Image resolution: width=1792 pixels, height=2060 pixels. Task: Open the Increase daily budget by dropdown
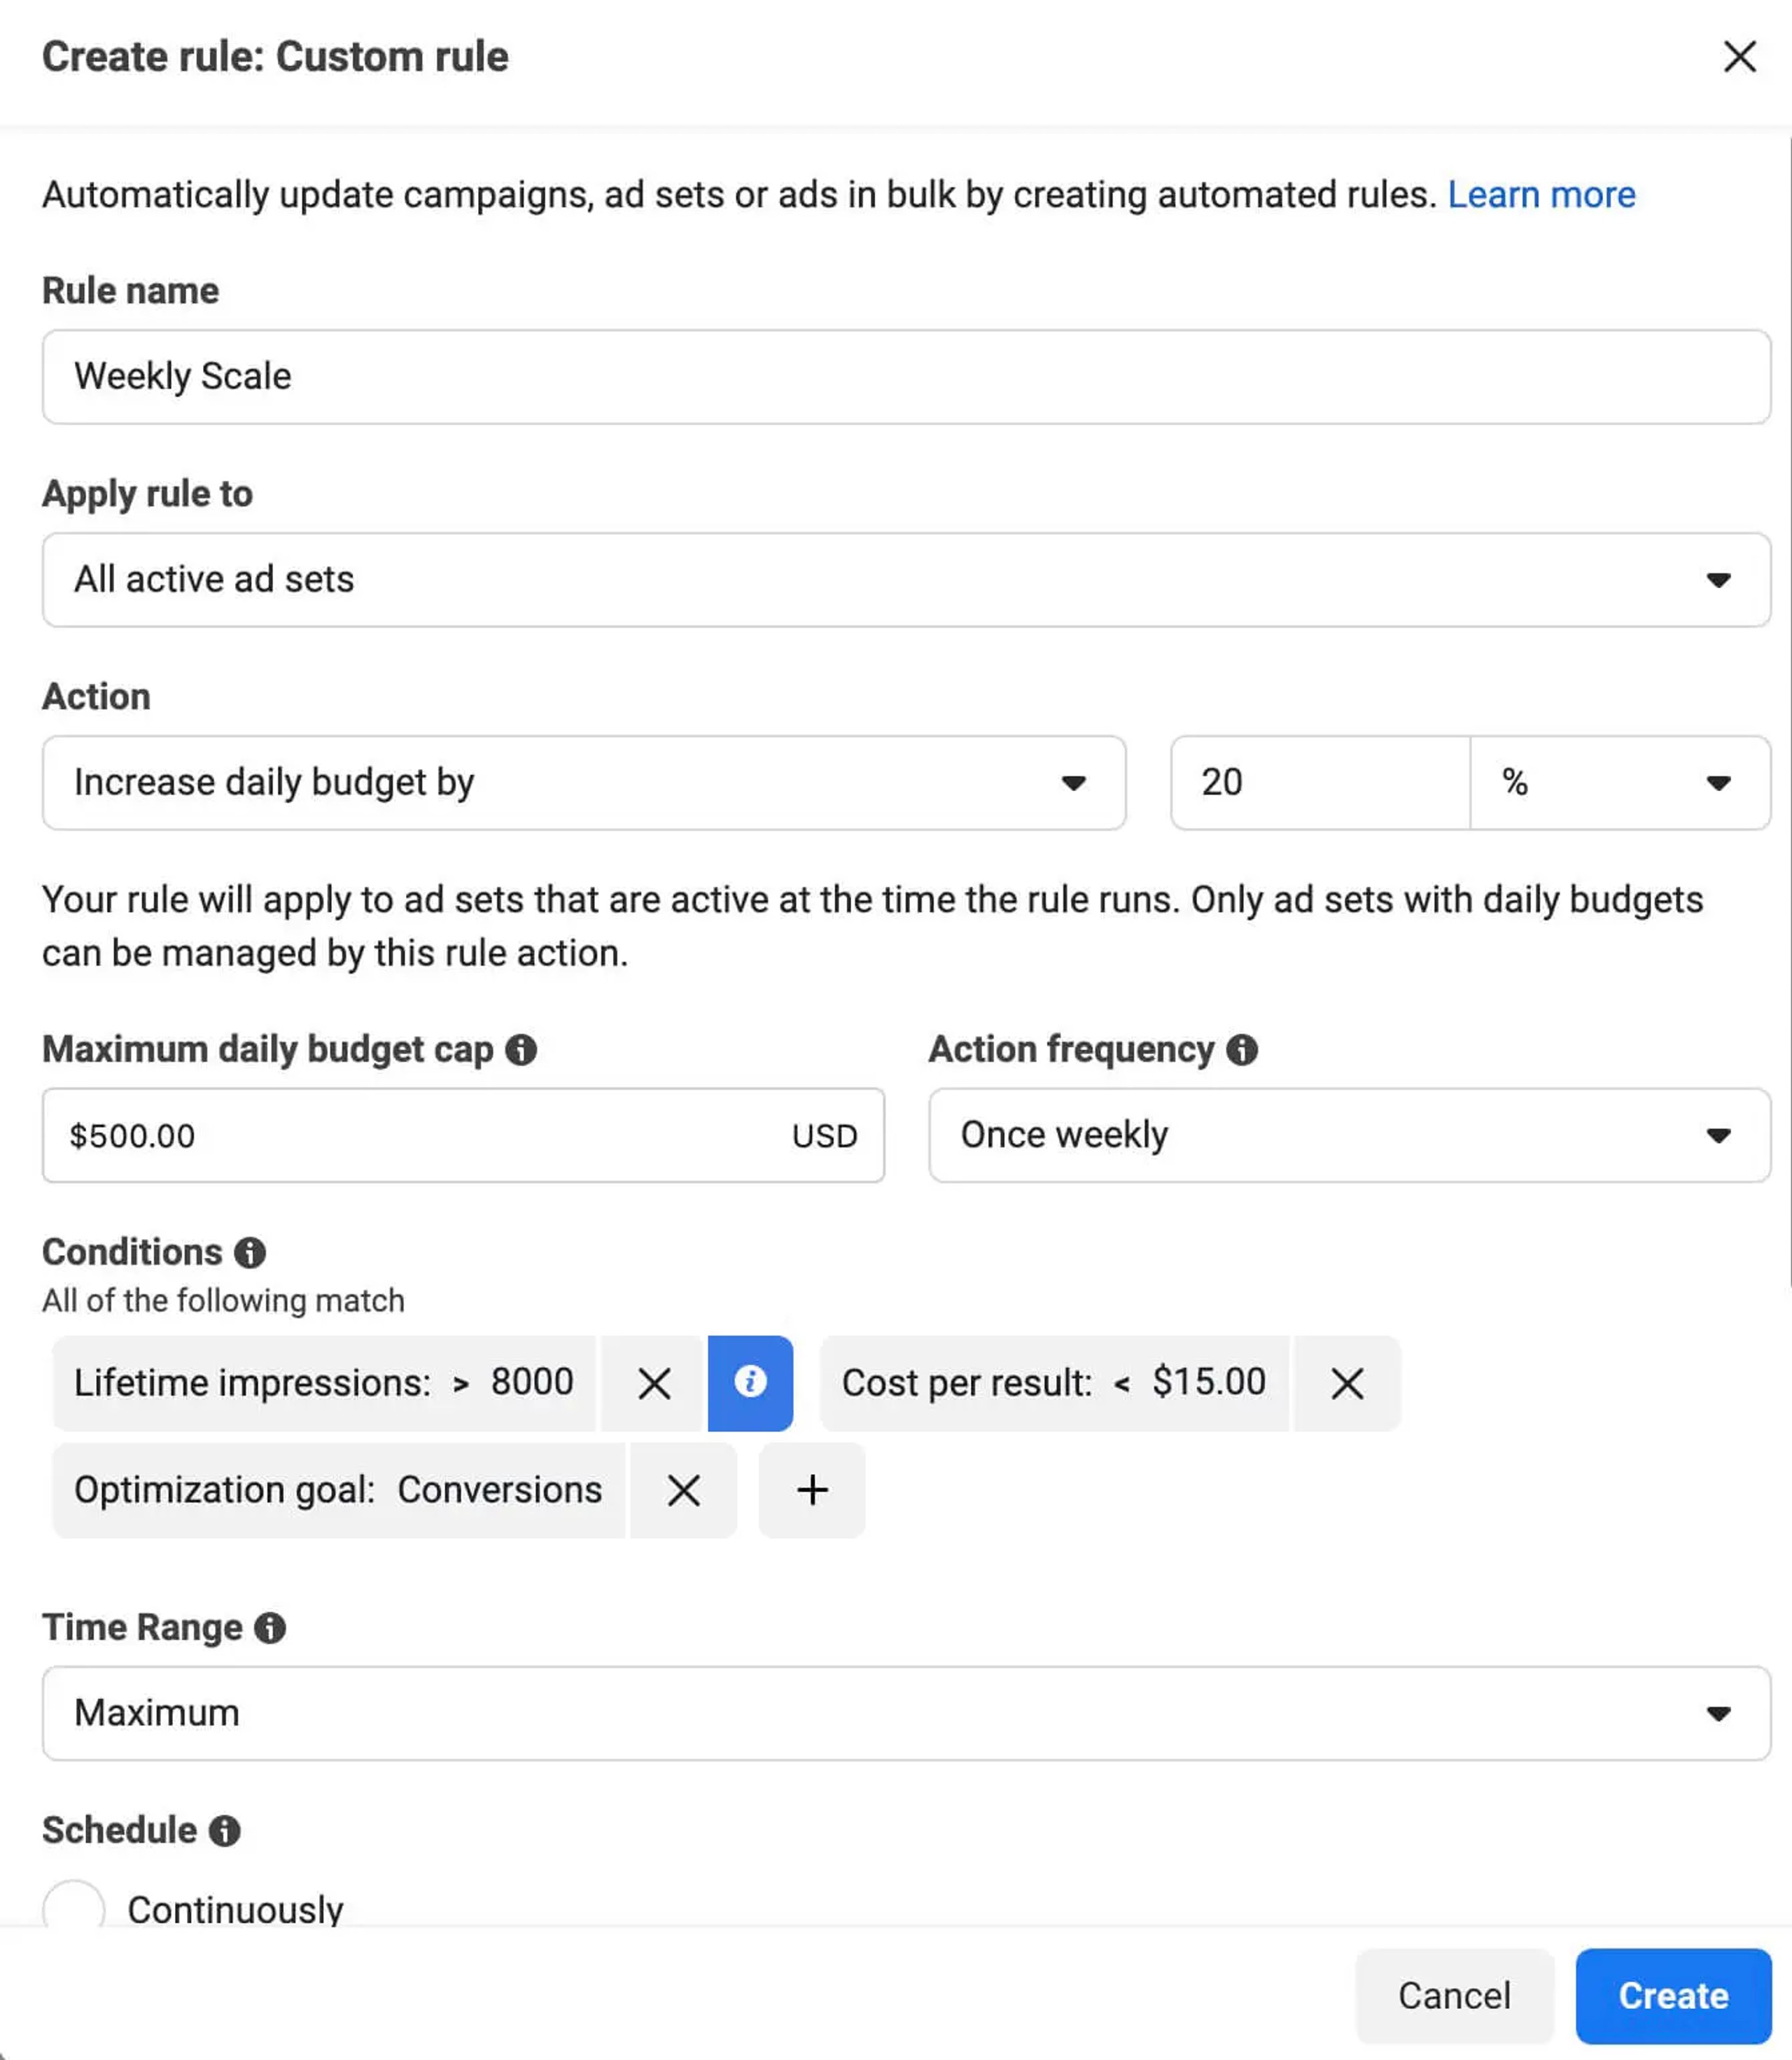pos(584,783)
